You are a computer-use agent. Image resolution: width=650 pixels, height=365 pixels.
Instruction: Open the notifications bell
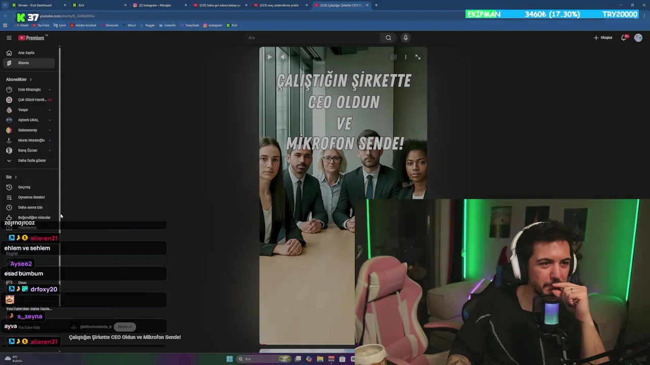click(624, 38)
